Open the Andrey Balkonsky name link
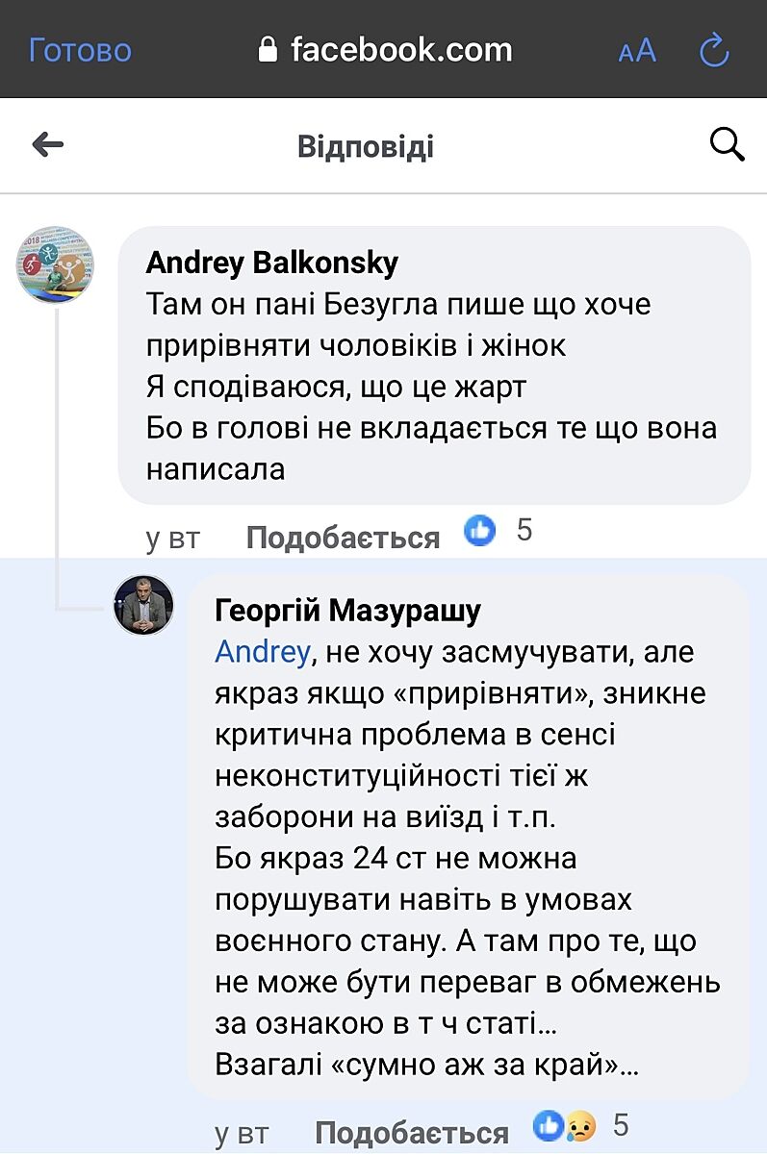The height and width of the screenshot is (1154, 767). (x=271, y=263)
